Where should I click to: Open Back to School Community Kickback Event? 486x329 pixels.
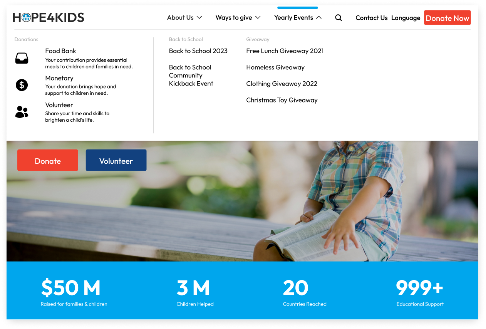point(191,76)
